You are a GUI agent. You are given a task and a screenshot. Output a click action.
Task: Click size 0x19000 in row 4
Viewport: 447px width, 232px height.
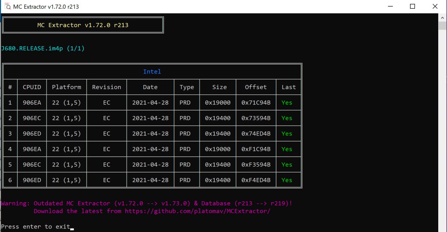pos(218,149)
